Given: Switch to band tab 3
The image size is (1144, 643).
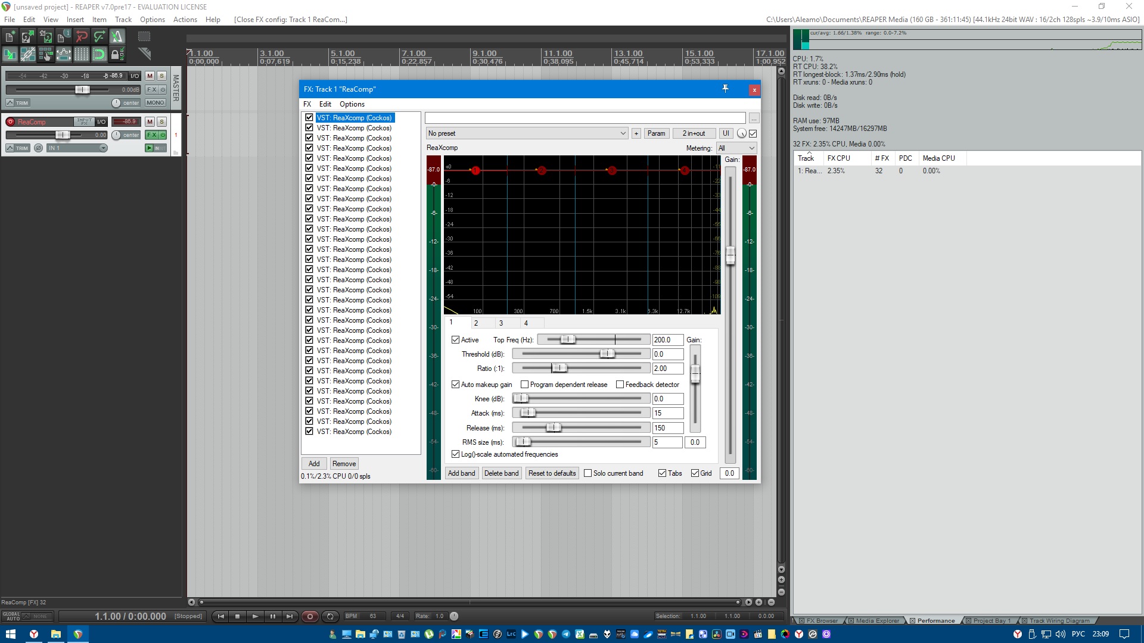Looking at the screenshot, I should point(501,323).
